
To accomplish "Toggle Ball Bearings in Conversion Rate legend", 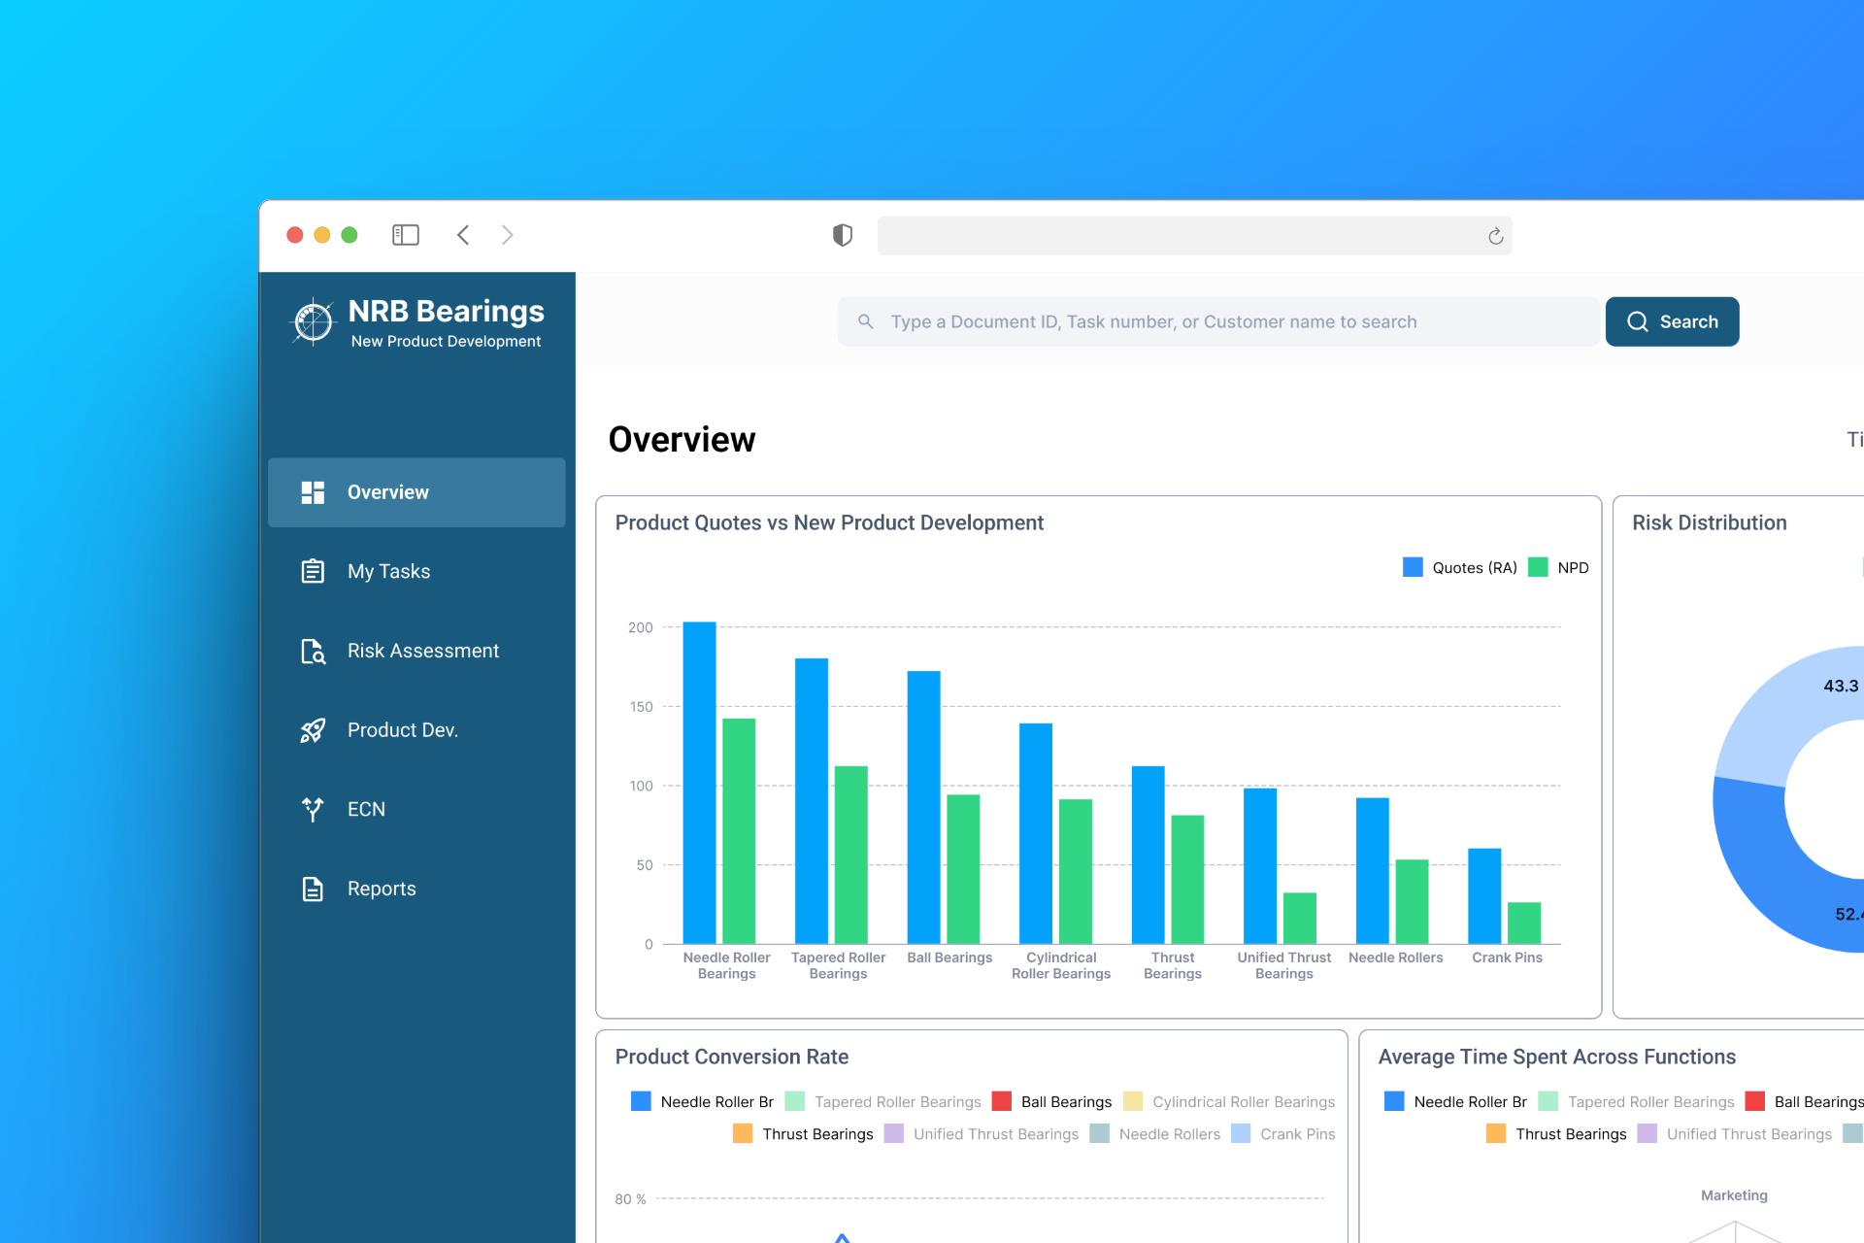I will [x=1051, y=1101].
